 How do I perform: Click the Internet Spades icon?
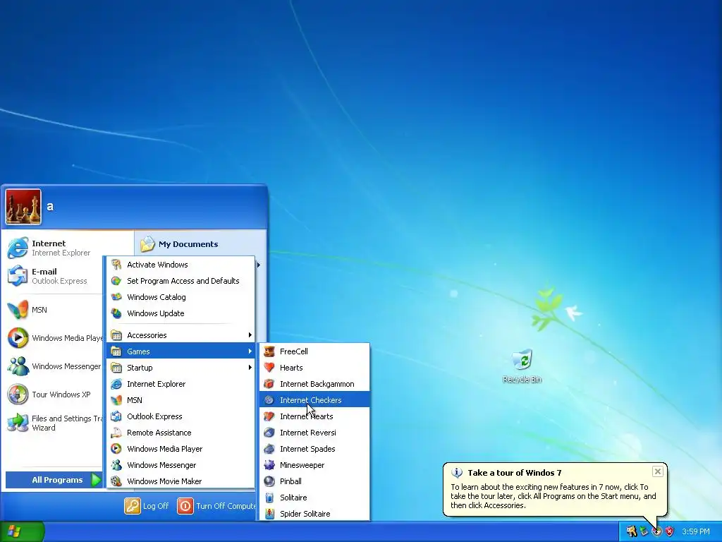click(269, 449)
